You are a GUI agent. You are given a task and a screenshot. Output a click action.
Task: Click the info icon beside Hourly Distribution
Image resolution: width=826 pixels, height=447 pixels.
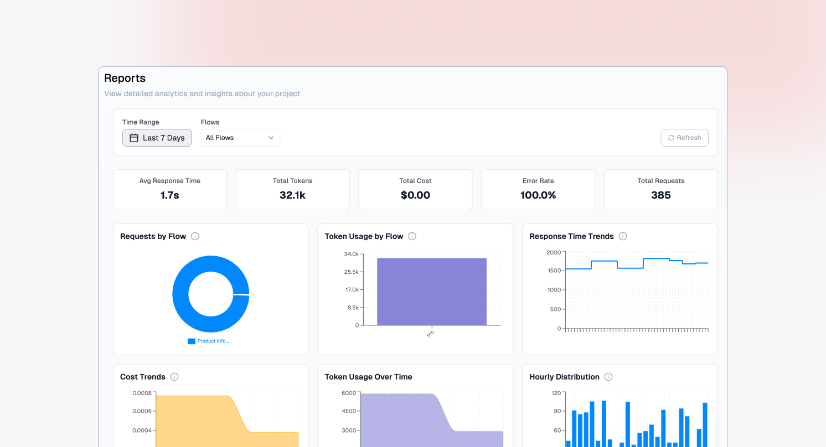(x=608, y=377)
